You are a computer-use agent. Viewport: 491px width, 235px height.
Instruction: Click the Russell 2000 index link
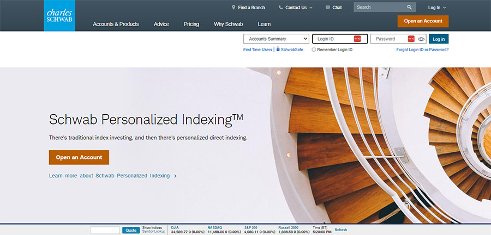289,228
